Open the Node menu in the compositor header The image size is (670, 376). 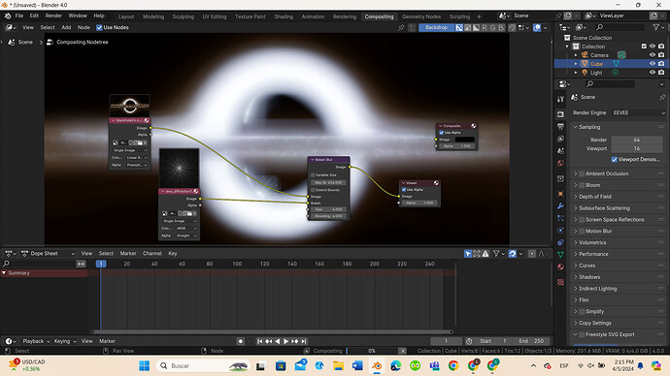(x=84, y=27)
